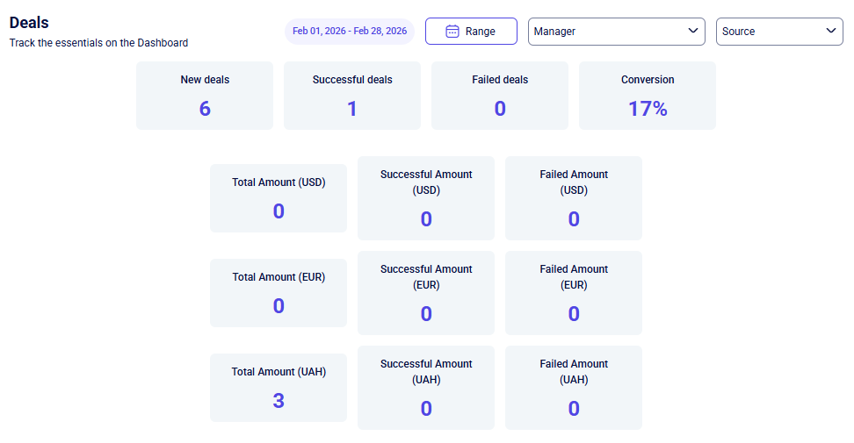Open the Failed Amount (USD) card
The width and height of the screenshot is (854, 443).
pos(574,198)
